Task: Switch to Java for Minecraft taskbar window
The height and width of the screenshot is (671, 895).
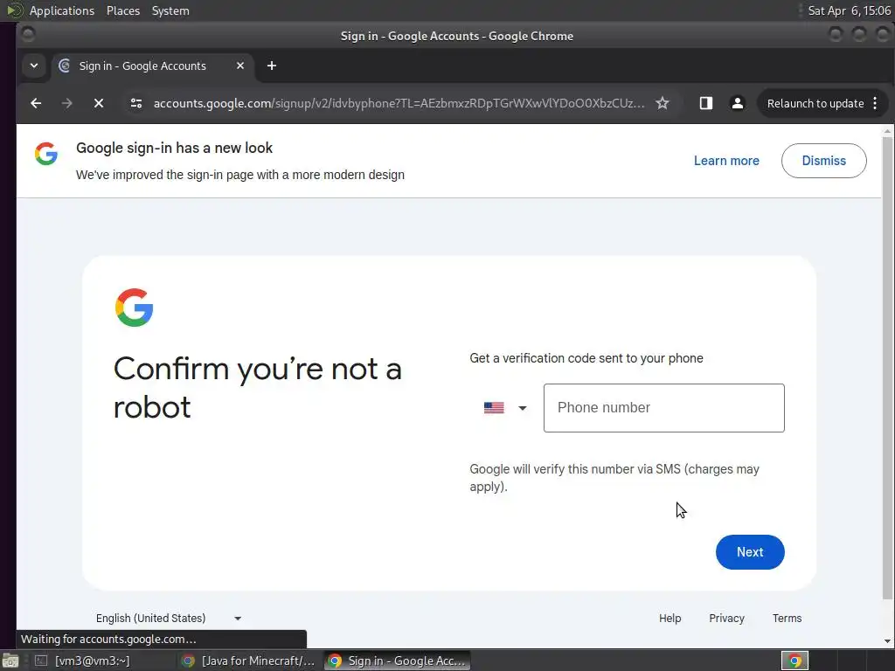Action: [x=248, y=661]
